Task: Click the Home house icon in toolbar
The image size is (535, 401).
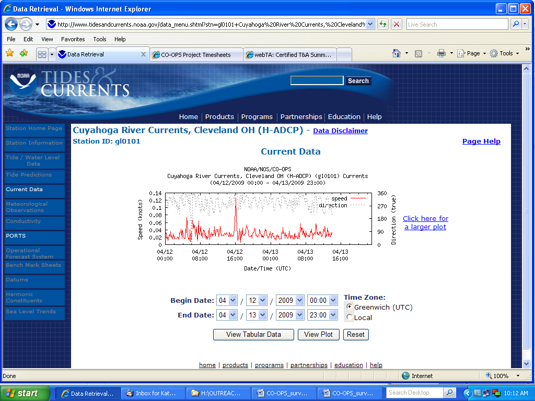Action: [396, 53]
